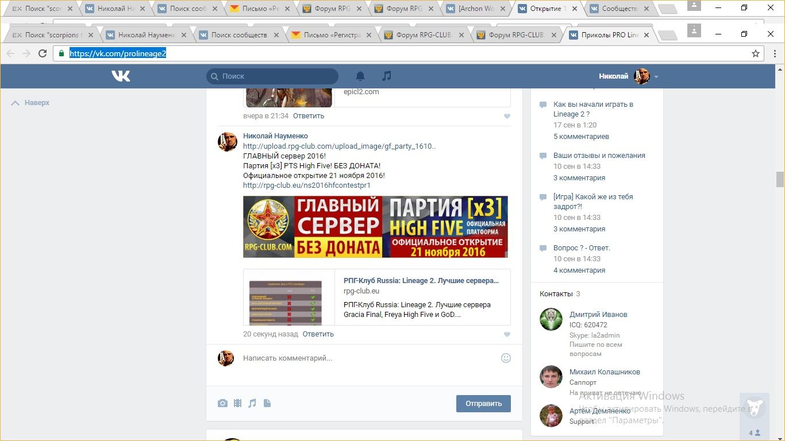Open Артём Демяненко's contact avatar
The height and width of the screenshot is (441, 785).
coord(551,416)
